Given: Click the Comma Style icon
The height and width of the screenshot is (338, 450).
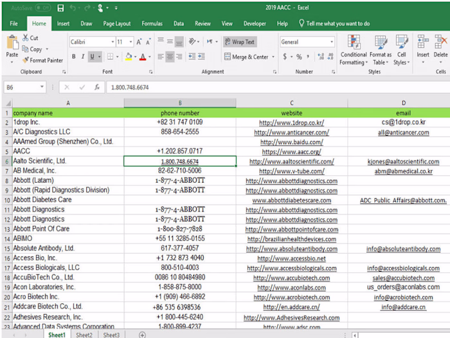Looking at the screenshot, I should pyautogui.click(x=308, y=57).
